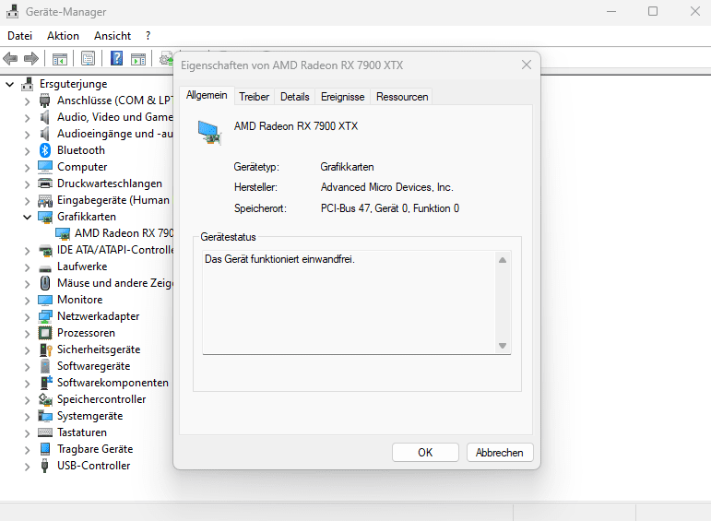711x521 pixels.
Task: Click the Druckwarteschlangen printer icon
Action: [x=45, y=184]
